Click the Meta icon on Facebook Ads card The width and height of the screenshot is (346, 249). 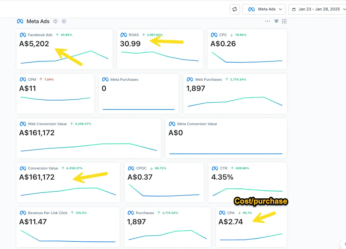tap(23, 35)
